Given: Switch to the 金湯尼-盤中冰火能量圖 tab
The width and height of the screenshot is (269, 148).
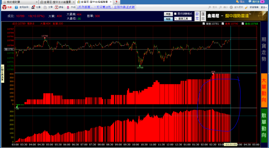Looking at the screenshot, I should click(57, 2).
